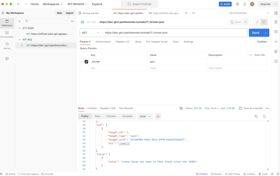Open the environment quick look icon

tap(276, 13)
